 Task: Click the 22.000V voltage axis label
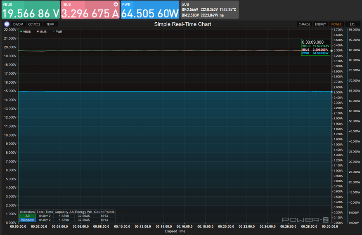10,30
